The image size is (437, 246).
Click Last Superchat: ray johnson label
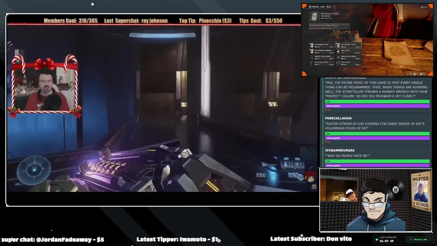(136, 21)
